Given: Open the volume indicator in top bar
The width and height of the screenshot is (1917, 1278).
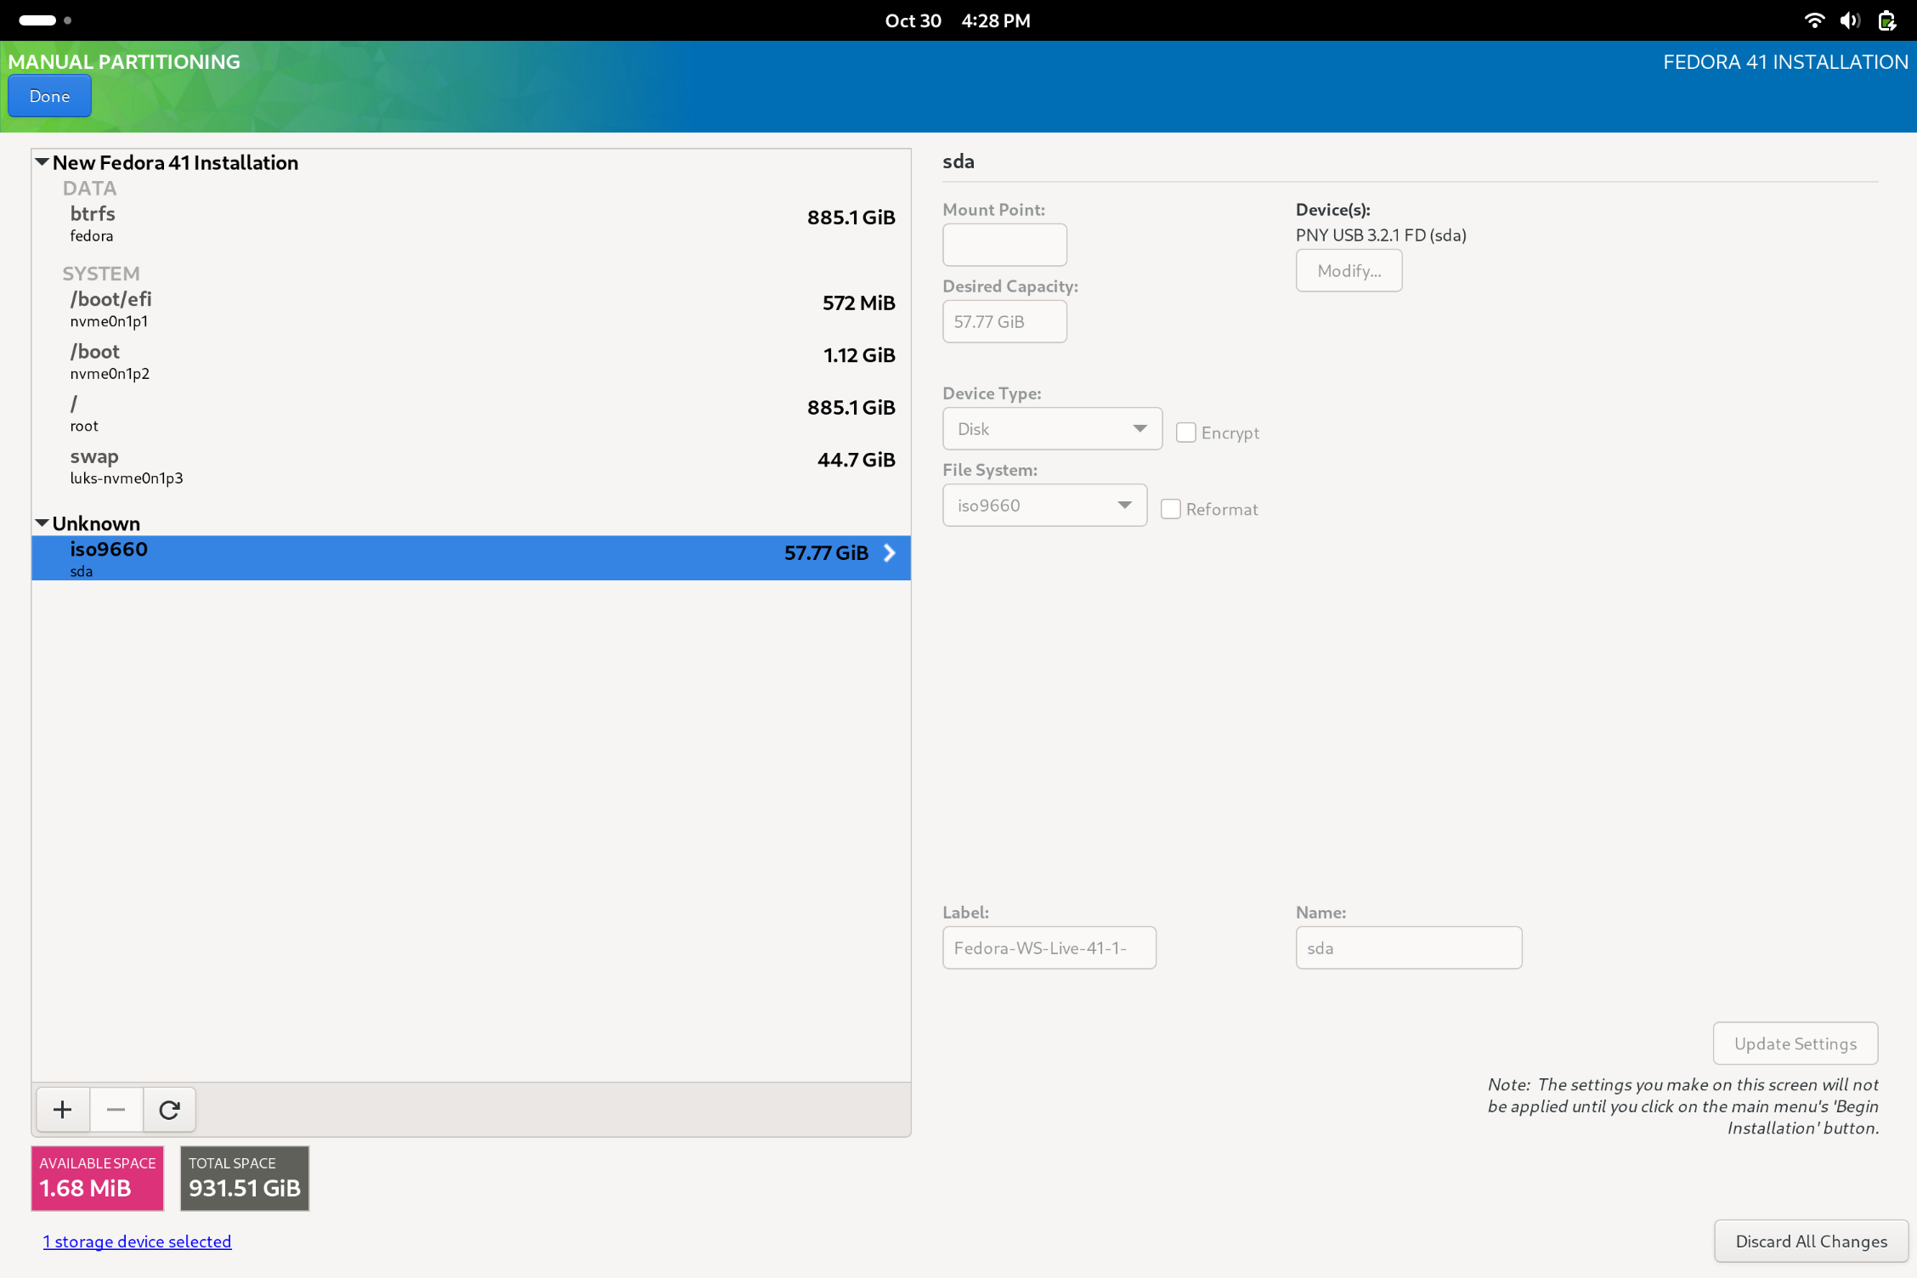Looking at the screenshot, I should (x=1850, y=20).
